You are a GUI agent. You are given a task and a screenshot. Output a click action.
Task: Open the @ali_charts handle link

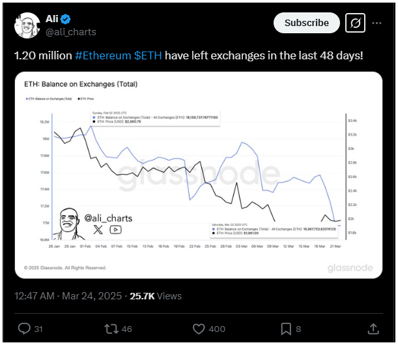(x=71, y=32)
